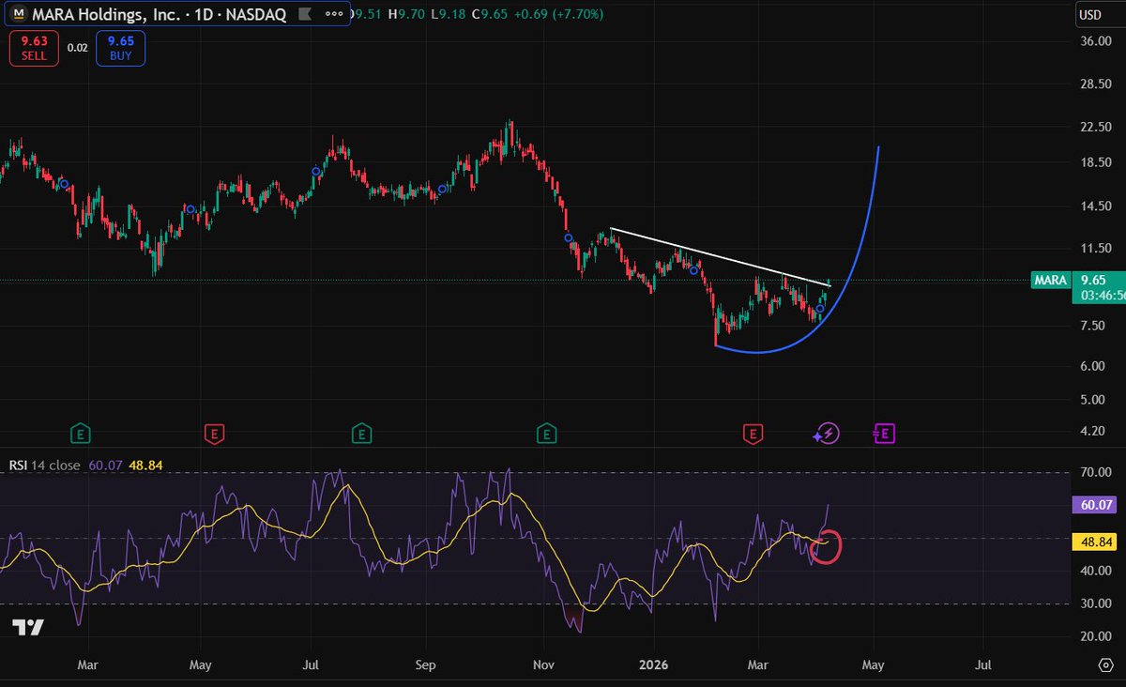
Task: Click the 9.65 BUY button
Action: (120, 47)
